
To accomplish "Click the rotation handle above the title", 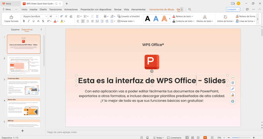I will (x=152, y=71).
